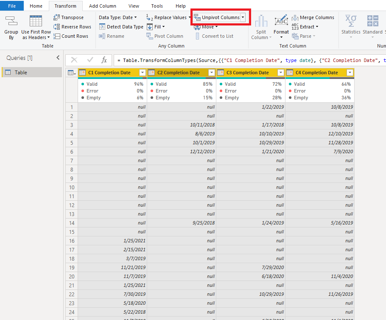Click the Transpose label
Viewport: 386px width, 320px height.
coord(73,17)
